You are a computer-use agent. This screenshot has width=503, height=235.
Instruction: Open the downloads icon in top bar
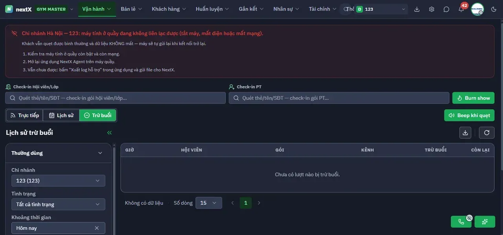(x=417, y=9)
